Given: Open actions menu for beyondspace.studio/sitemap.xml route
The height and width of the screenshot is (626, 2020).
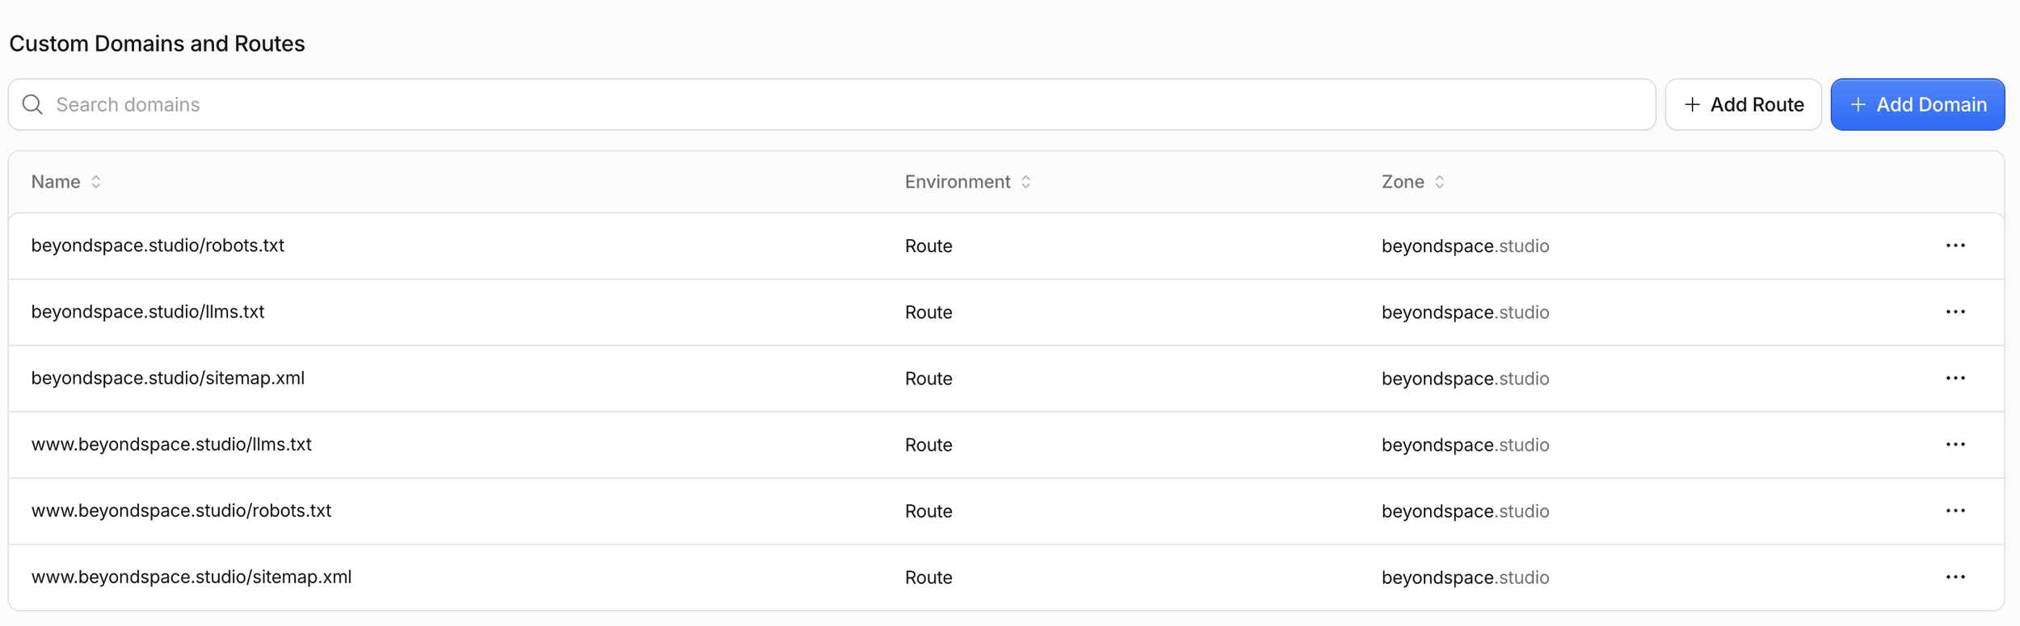Looking at the screenshot, I should (x=1955, y=378).
